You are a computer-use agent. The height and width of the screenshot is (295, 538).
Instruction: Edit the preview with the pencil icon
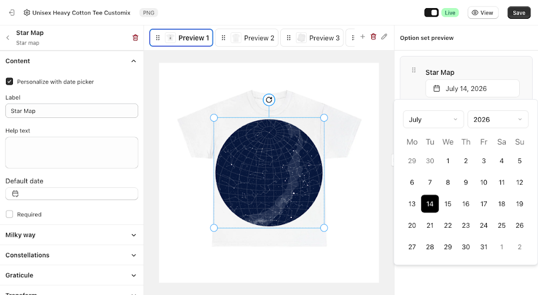click(384, 37)
